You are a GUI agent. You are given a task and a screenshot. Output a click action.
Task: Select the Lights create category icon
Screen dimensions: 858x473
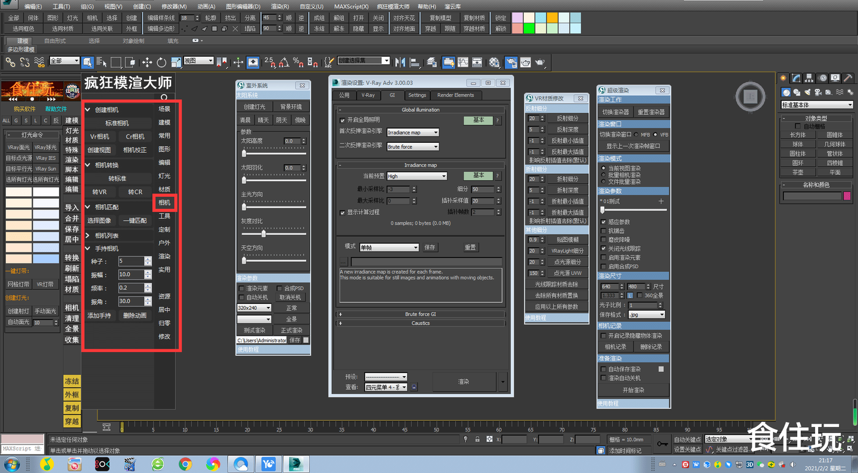click(x=807, y=92)
